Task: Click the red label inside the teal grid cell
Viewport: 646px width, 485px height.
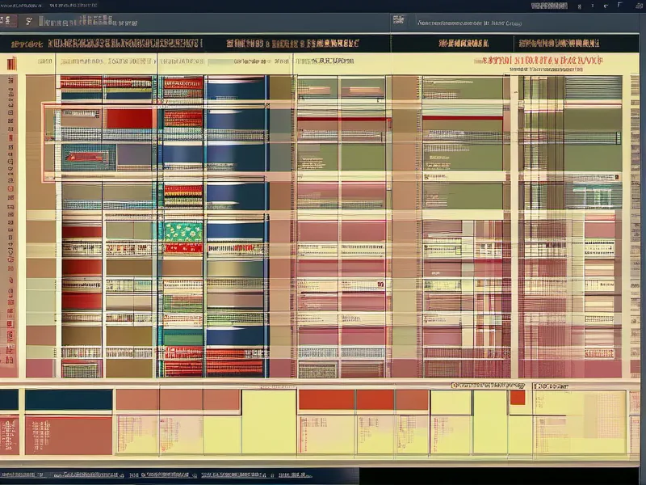Action: tap(87, 156)
